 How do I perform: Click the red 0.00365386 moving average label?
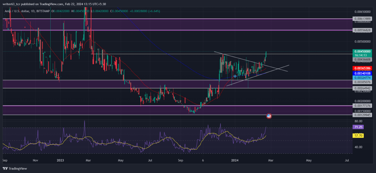click(362, 68)
